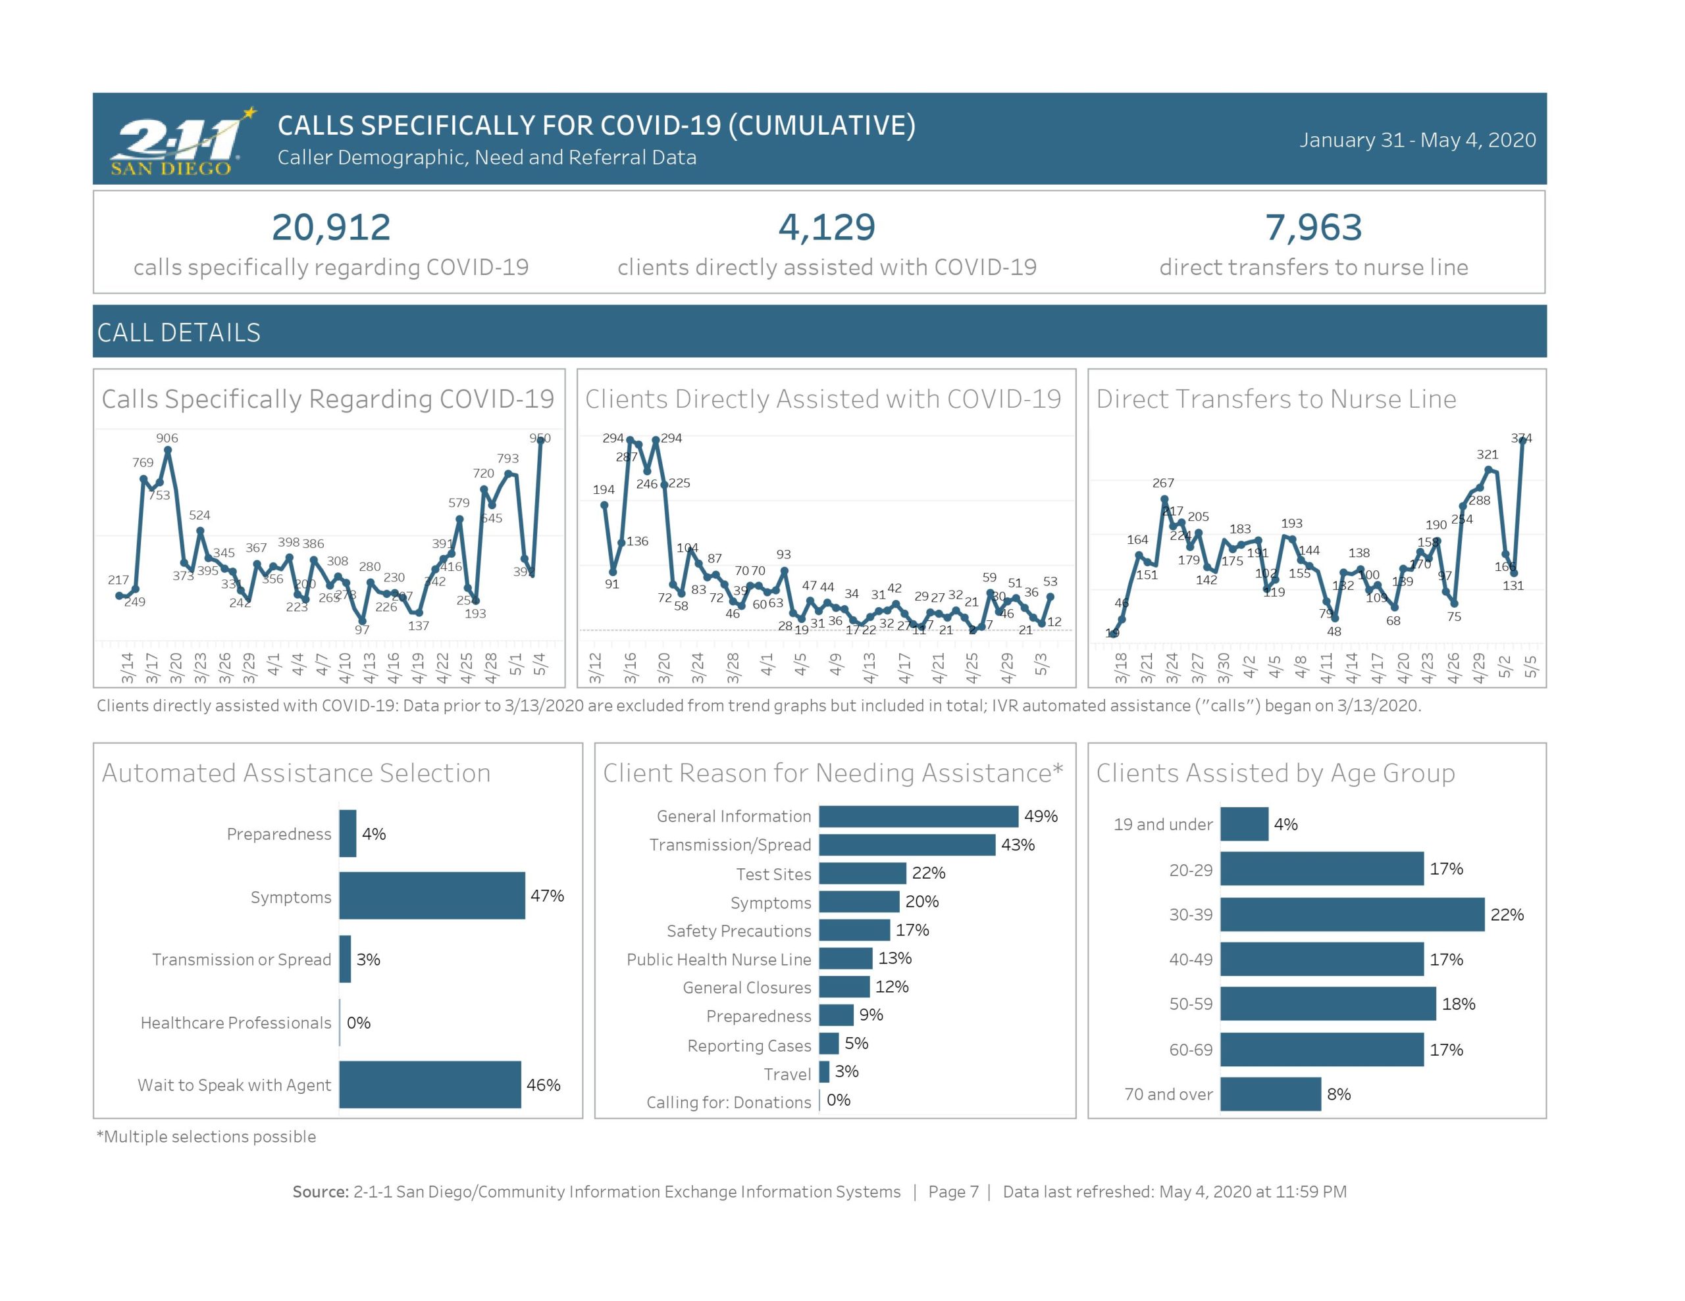
Task: Click the 30-39 age group bar
Action: 1352,914
